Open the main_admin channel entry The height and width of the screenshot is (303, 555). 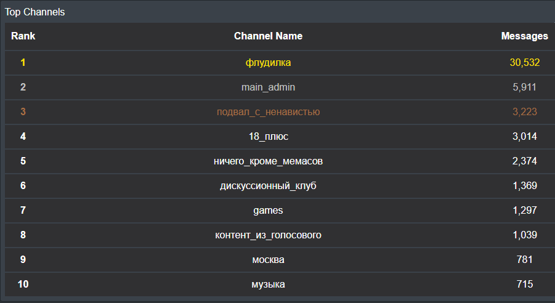[x=268, y=87]
